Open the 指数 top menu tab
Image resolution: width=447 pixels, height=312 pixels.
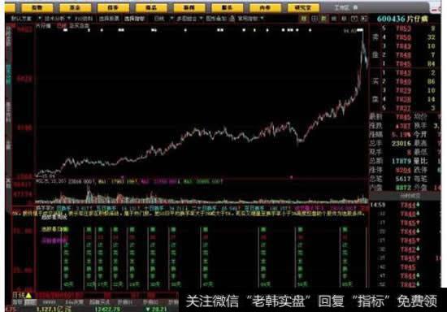pyautogui.click(x=37, y=7)
